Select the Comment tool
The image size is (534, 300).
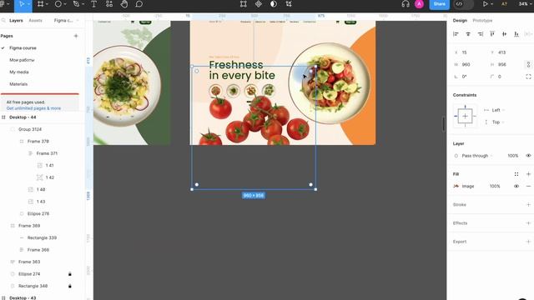pyautogui.click(x=139, y=4)
